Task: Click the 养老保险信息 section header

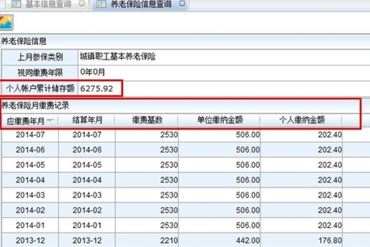Action: [23, 41]
